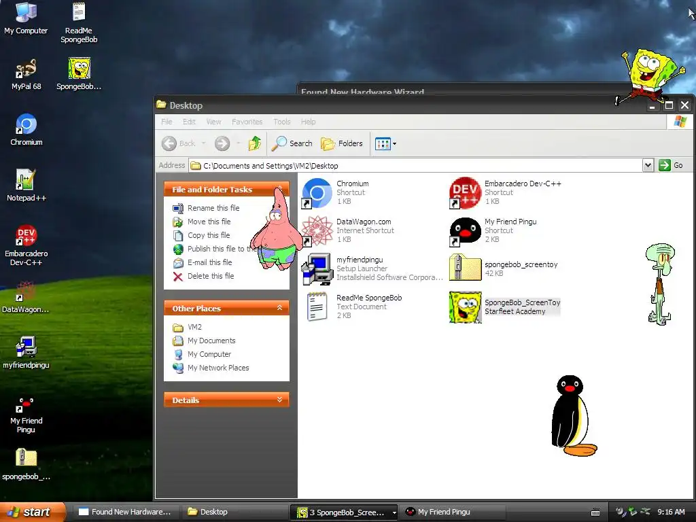Screen dimensions: 696x522
Task: Click E-mail this file link
Action: tap(209, 262)
